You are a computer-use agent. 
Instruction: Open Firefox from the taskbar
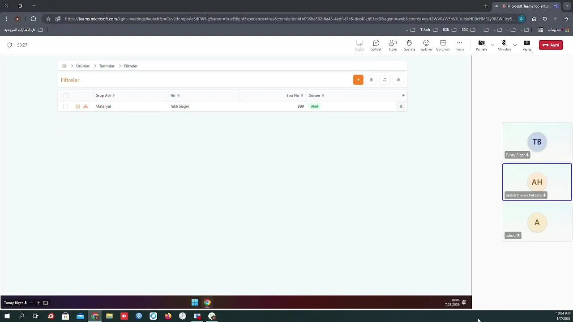point(168,316)
